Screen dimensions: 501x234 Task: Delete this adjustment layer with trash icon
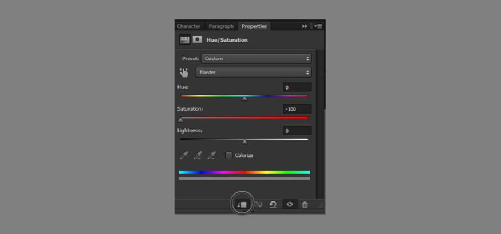(x=305, y=205)
